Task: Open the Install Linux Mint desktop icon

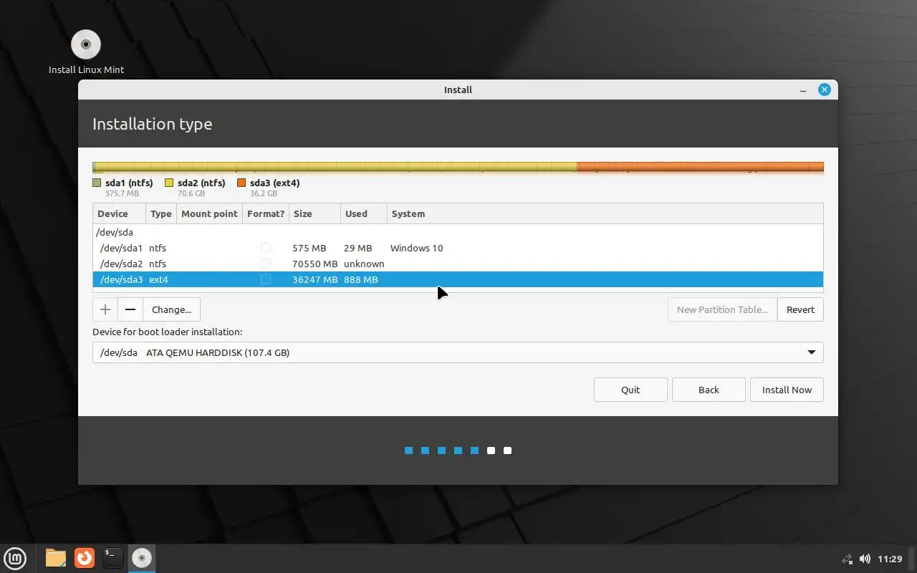Action: tap(86, 52)
